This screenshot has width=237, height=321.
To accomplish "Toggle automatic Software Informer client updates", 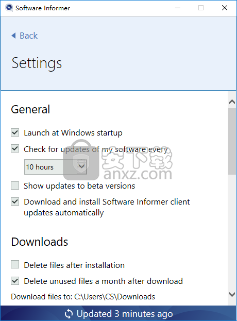I will (x=15, y=201).
